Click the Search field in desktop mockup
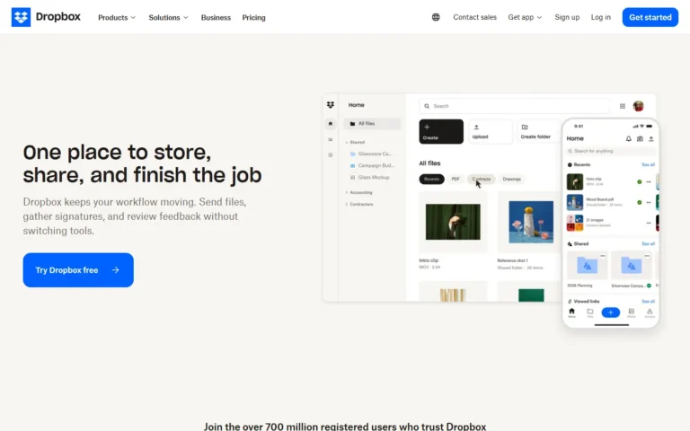The width and height of the screenshot is (690, 431). 515,106
